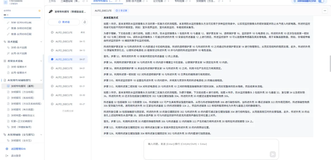Open 发明撰写(全交互) sidebar item
Viewport: 331px width, 160px height.
(21, 140)
